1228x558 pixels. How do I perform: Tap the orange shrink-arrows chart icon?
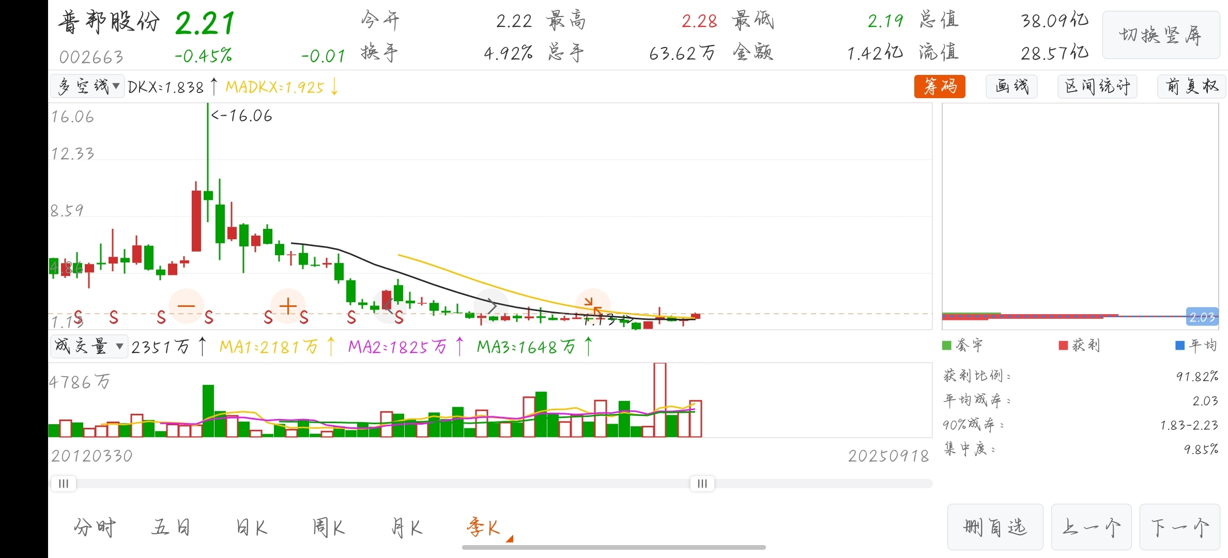click(593, 306)
